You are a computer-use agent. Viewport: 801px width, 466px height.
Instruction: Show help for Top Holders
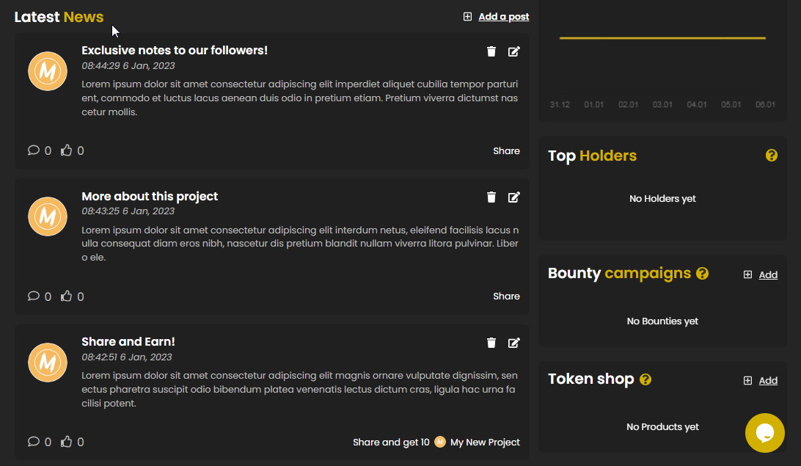point(771,156)
